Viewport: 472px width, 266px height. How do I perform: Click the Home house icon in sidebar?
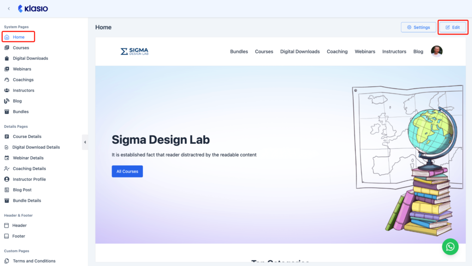(6, 37)
